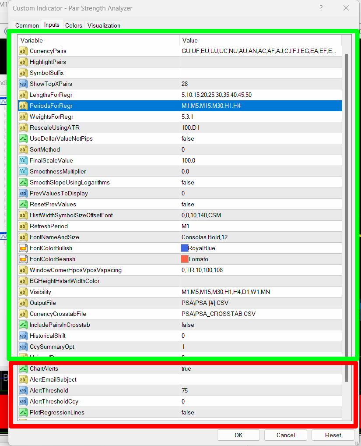Select the LengthsForRegr value field
Viewport: 361px width, 446px height.
(x=261, y=95)
